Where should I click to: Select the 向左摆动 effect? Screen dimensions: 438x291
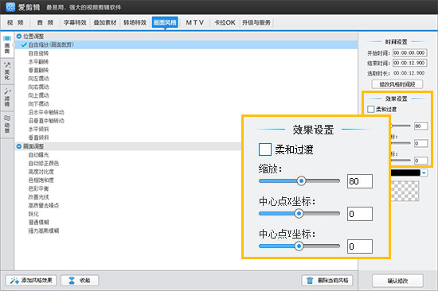38,79
